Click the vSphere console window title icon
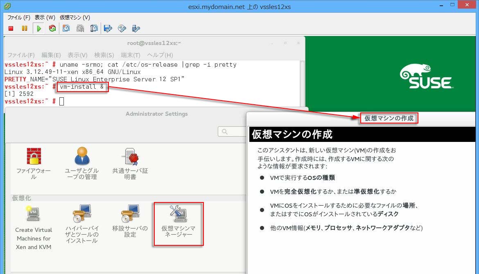 (x=8, y=6)
